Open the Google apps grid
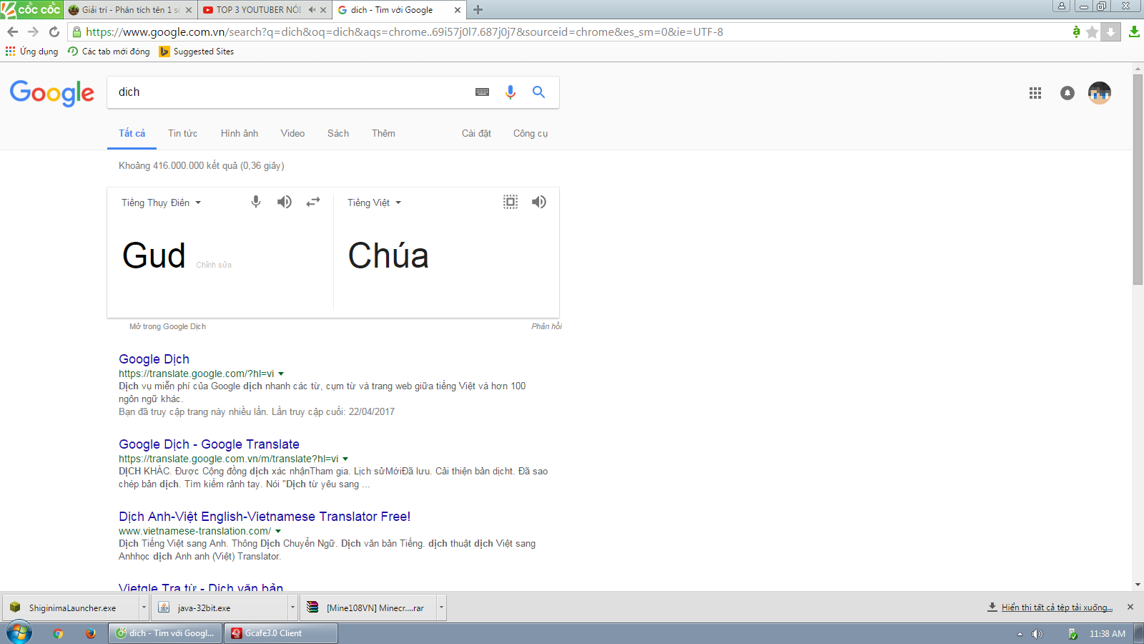The image size is (1144, 644). pos(1035,93)
